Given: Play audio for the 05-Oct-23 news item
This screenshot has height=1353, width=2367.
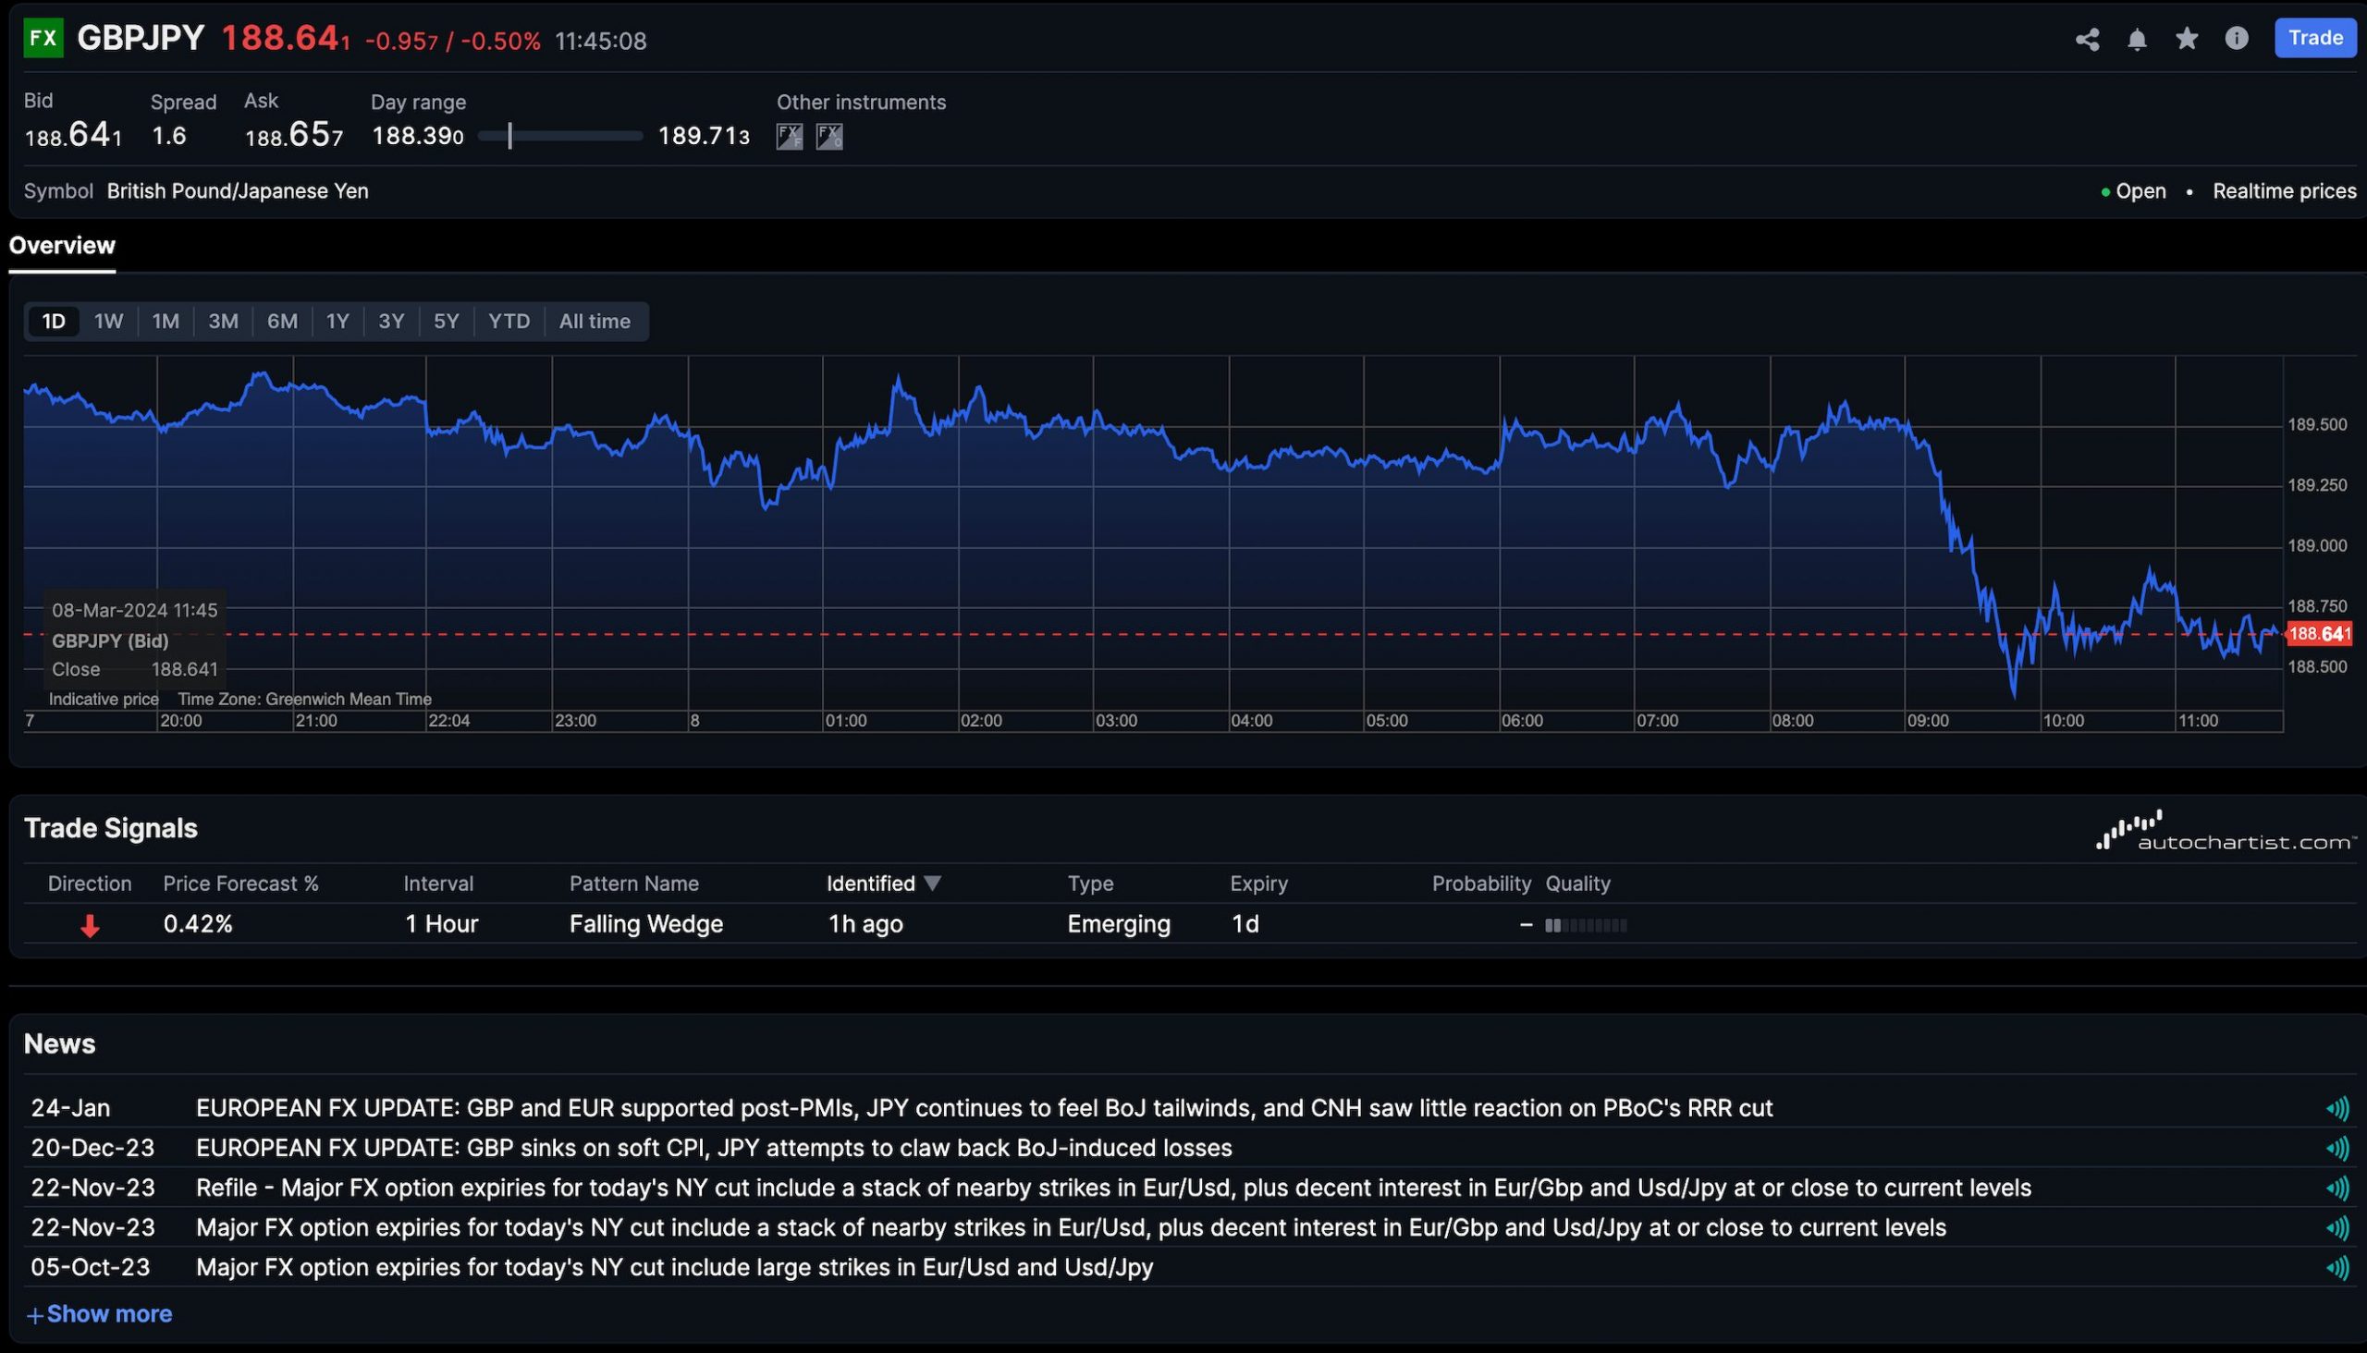Looking at the screenshot, I should 2337,1268.
